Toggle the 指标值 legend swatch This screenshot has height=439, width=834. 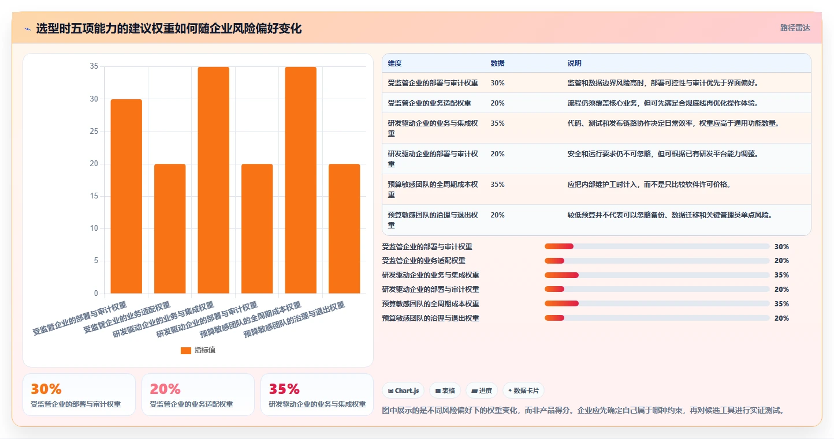185,350
